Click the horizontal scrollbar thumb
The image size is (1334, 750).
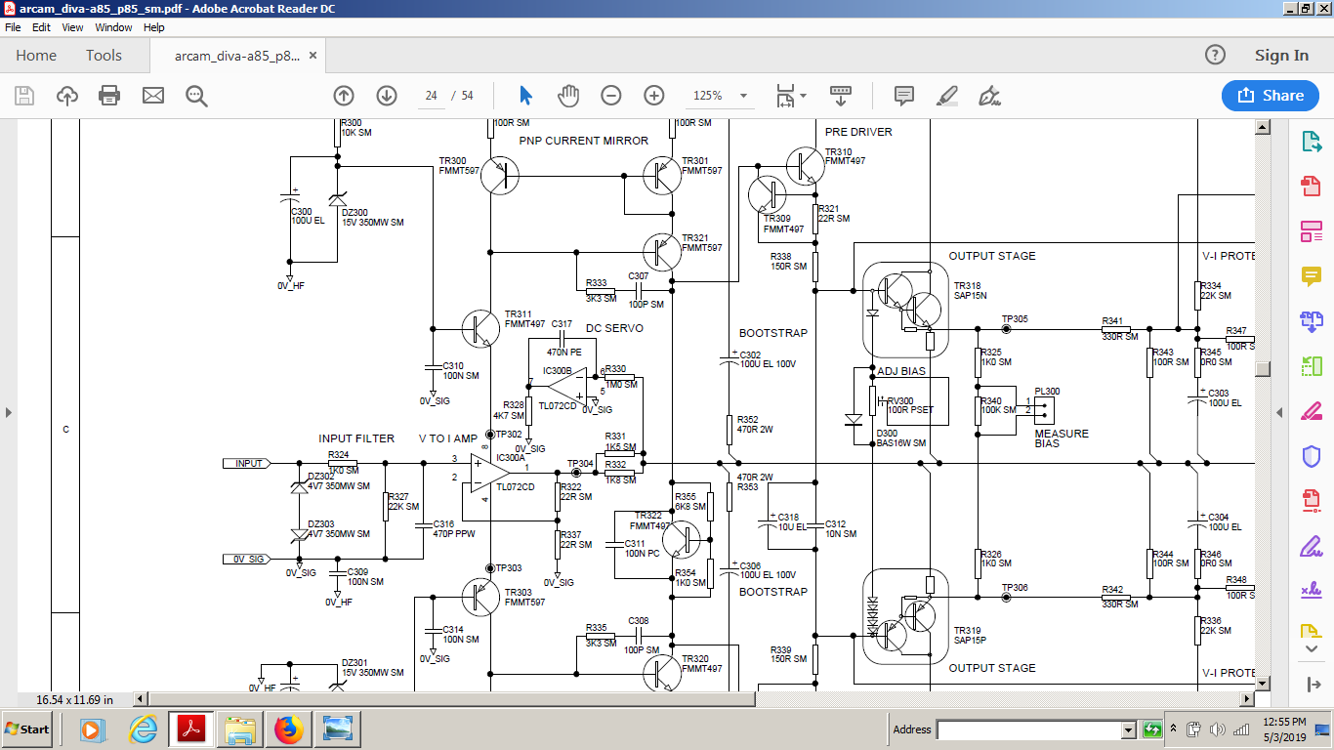coord(452,699)
